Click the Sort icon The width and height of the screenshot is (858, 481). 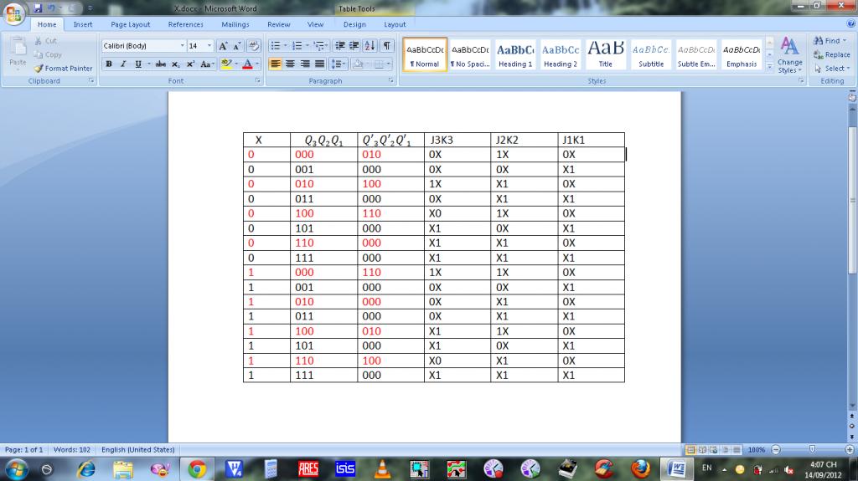point(370,46)
